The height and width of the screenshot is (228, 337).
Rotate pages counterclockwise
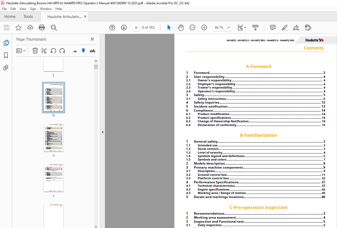(53, 51)
